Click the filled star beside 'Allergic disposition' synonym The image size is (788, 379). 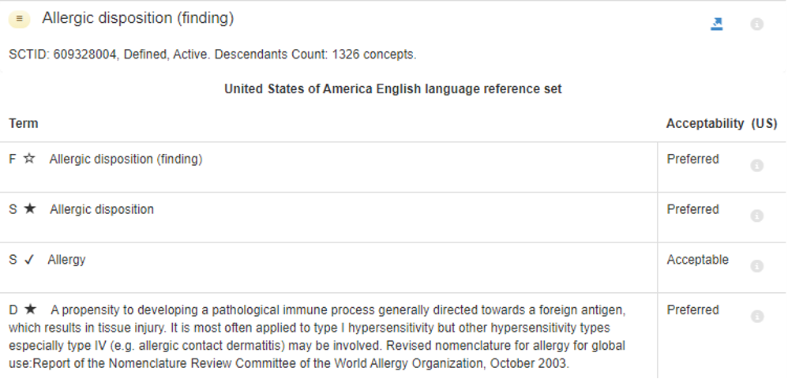coord(30,209)
